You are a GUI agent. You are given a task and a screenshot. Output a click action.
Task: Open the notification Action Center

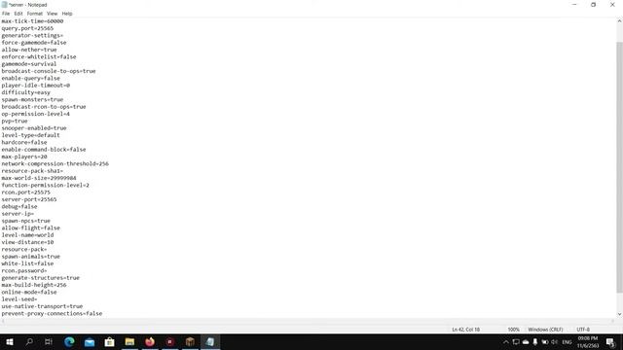(610, 342)
